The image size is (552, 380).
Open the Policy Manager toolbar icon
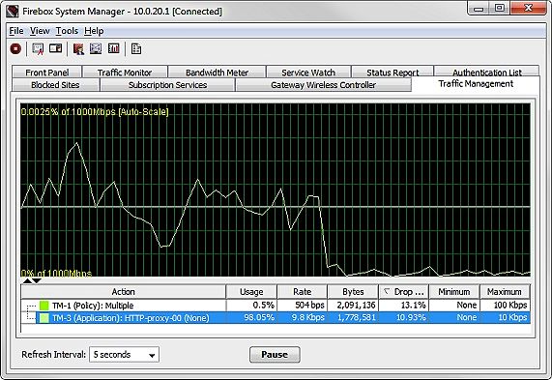[38, 48]
